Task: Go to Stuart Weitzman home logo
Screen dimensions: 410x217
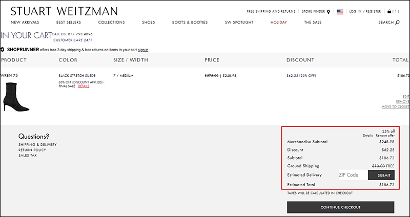Action: [x=64, y=11]
